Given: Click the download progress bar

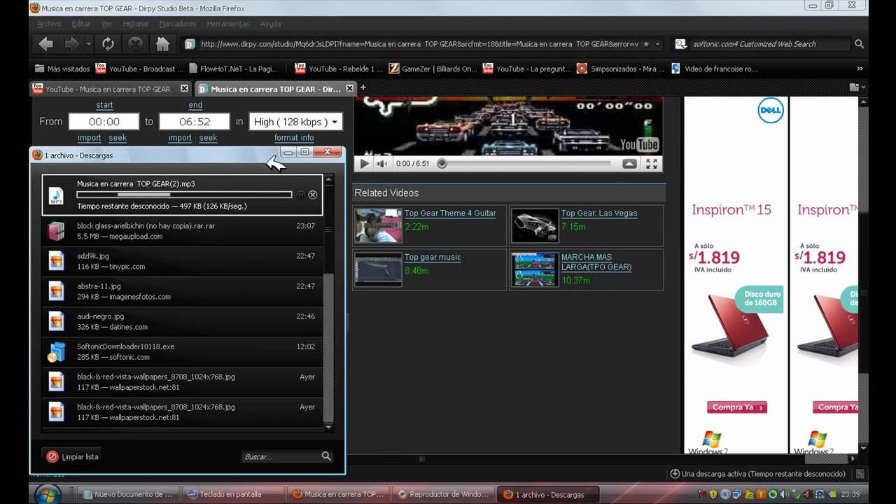Looking at the screenshot, I should click(184, 195).
